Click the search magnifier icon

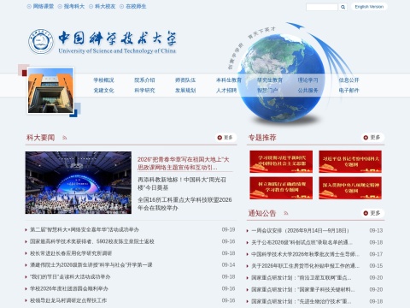(343, 7)
